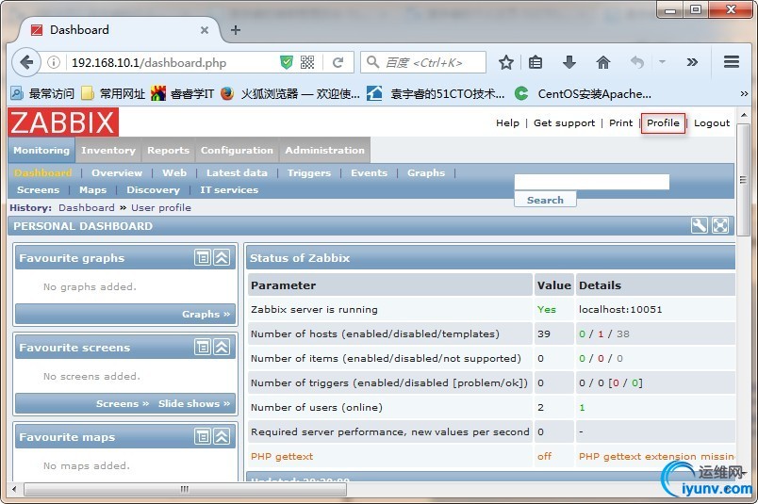Click the green shield security icon
Screen dimensions: 758x504
pos(287,62)
